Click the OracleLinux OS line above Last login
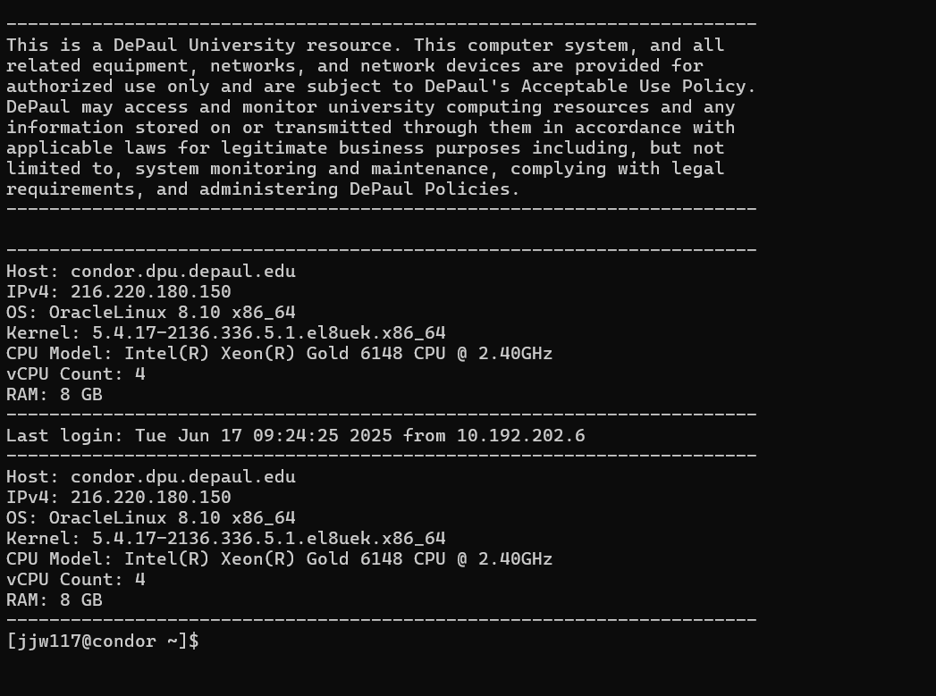Screen dimensions: 936x696 point(150,312)
